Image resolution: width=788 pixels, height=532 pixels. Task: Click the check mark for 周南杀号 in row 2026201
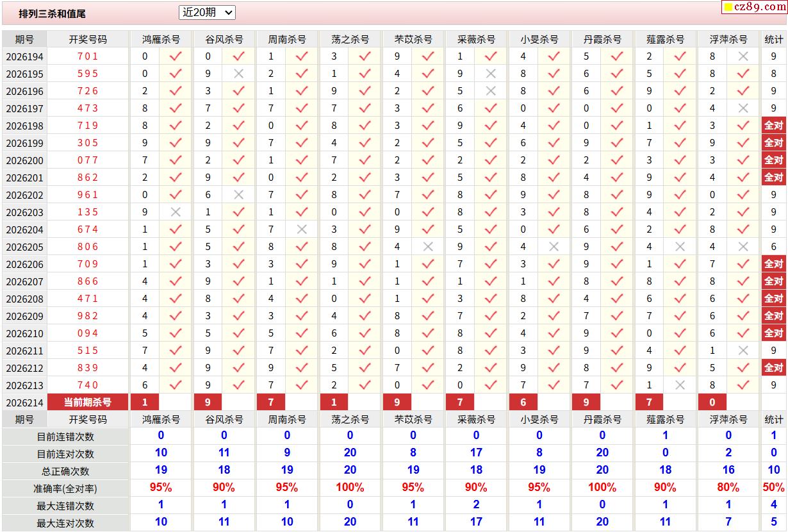(x=302, y=178)
